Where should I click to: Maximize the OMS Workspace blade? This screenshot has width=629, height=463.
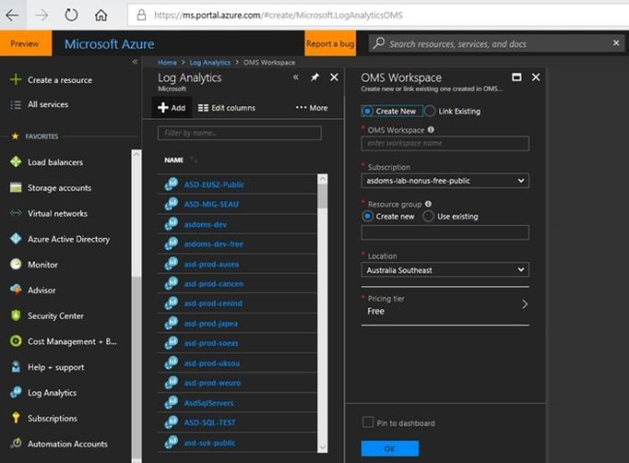(517, 77)
